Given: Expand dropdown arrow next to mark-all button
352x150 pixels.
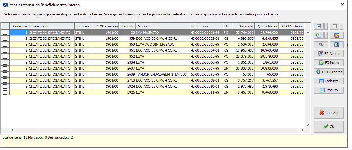Looking at the screenshot, I should coord(326,26).
